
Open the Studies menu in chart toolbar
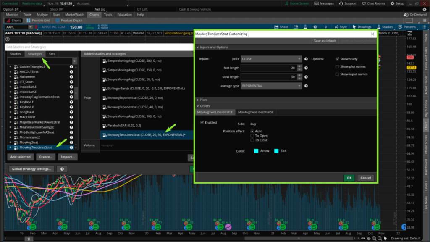click(385, 27)
